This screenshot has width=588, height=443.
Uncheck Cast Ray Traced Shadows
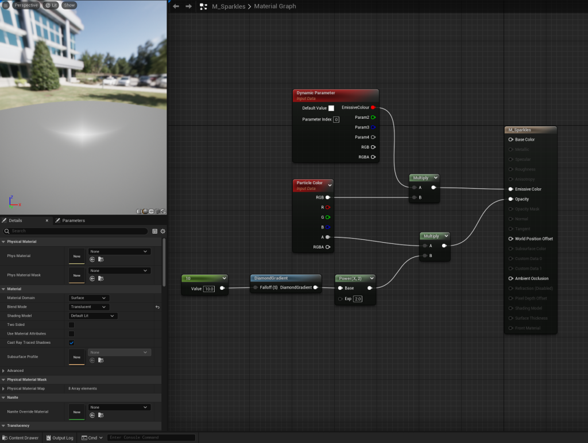point(71,343)
